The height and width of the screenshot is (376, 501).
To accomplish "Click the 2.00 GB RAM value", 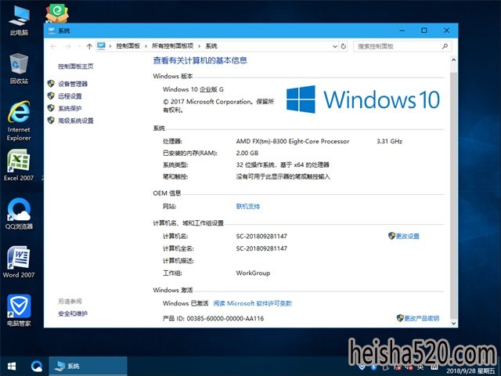I will point(247,154).
